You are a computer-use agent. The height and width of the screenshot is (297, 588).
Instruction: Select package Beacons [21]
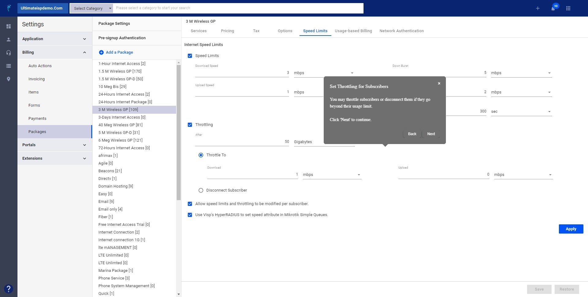coord(134,171)
